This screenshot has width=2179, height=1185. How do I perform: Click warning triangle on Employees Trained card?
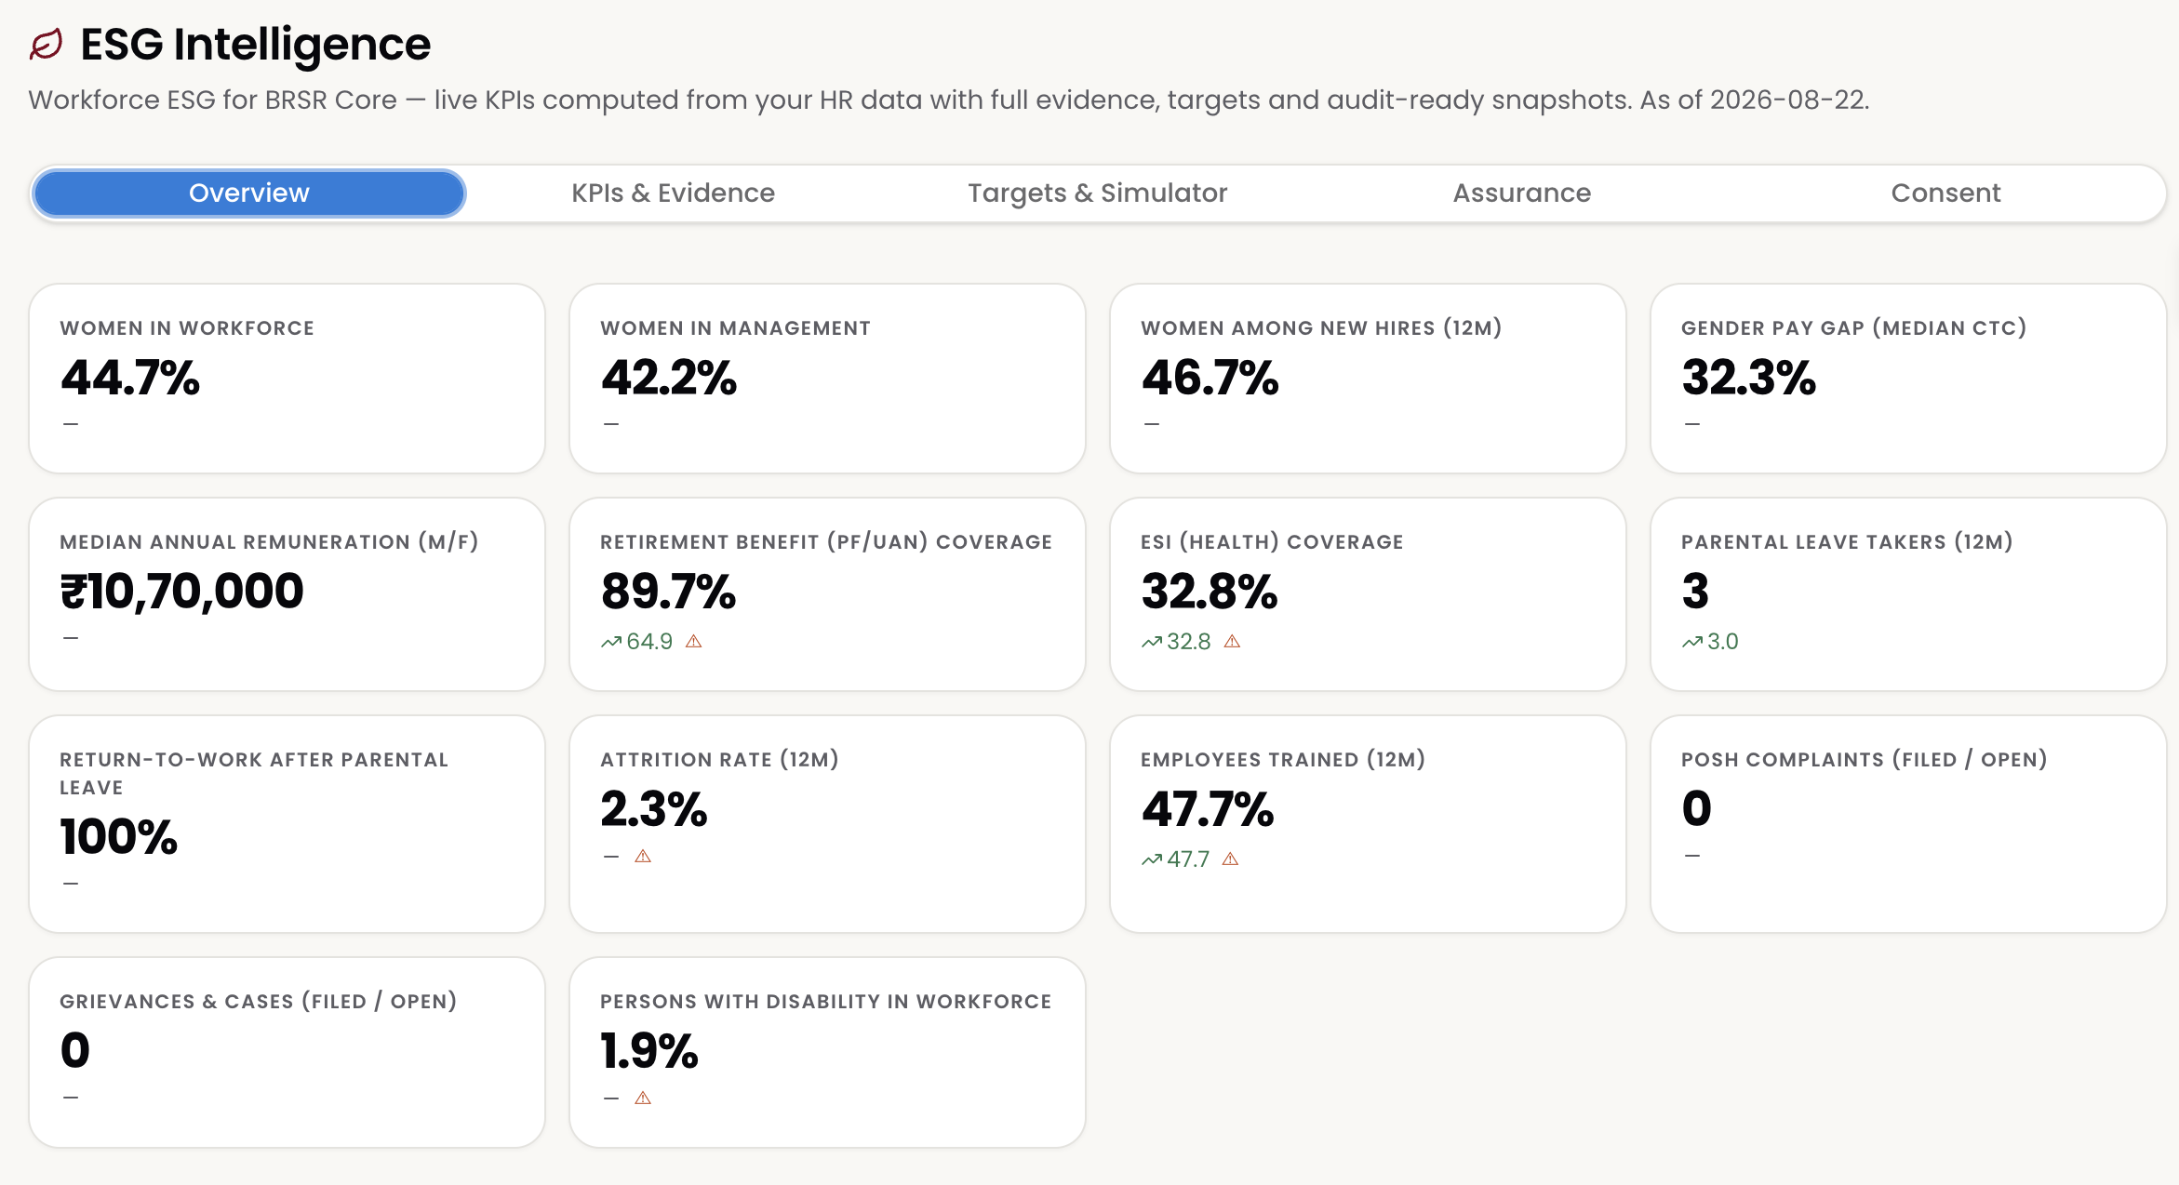point(1231,859)
